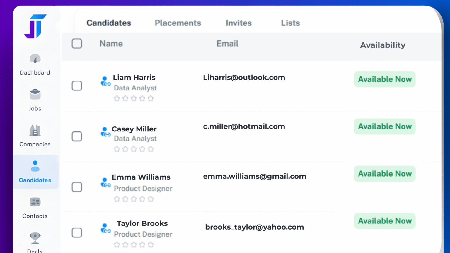Viewport: 450px width, 253px height.
Task: Go to Companies building icon
Action: 35,131
